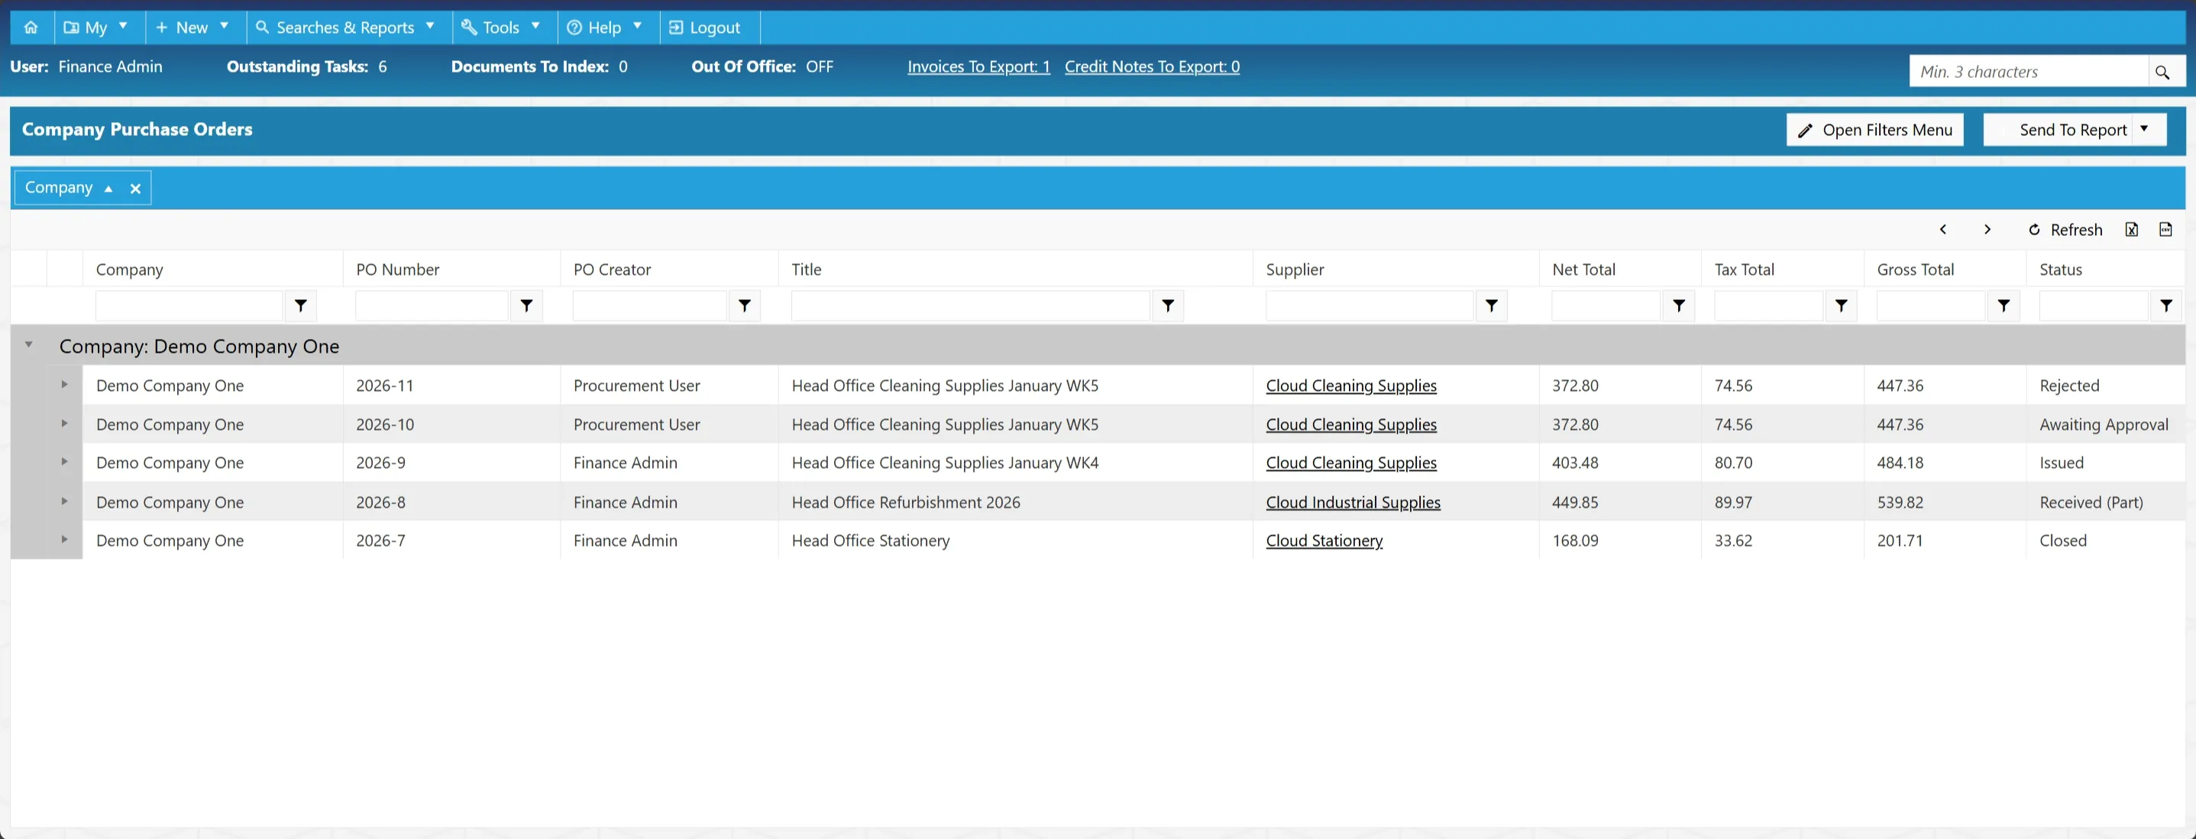Viewport: 2196px width, 839px height.
Task: Go to the Home icon in navbar
Action: 31,27
